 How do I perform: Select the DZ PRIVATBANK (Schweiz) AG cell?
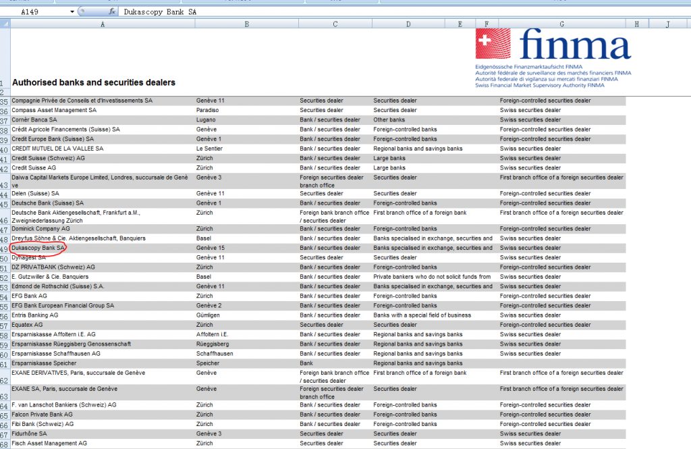[103, 267]
